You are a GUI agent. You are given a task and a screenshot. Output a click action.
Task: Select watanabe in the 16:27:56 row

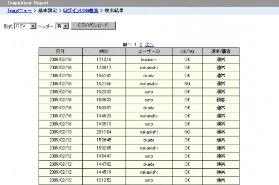(149, 84)
